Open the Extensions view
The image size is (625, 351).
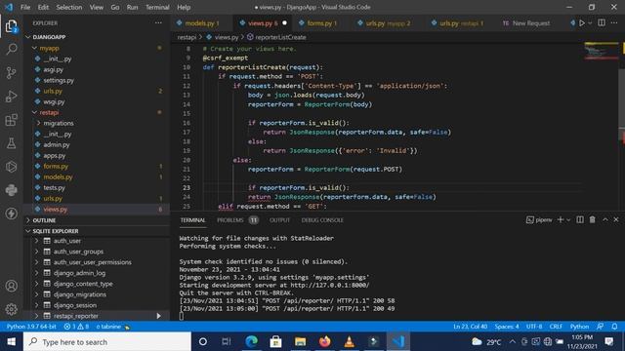point(11,120)
